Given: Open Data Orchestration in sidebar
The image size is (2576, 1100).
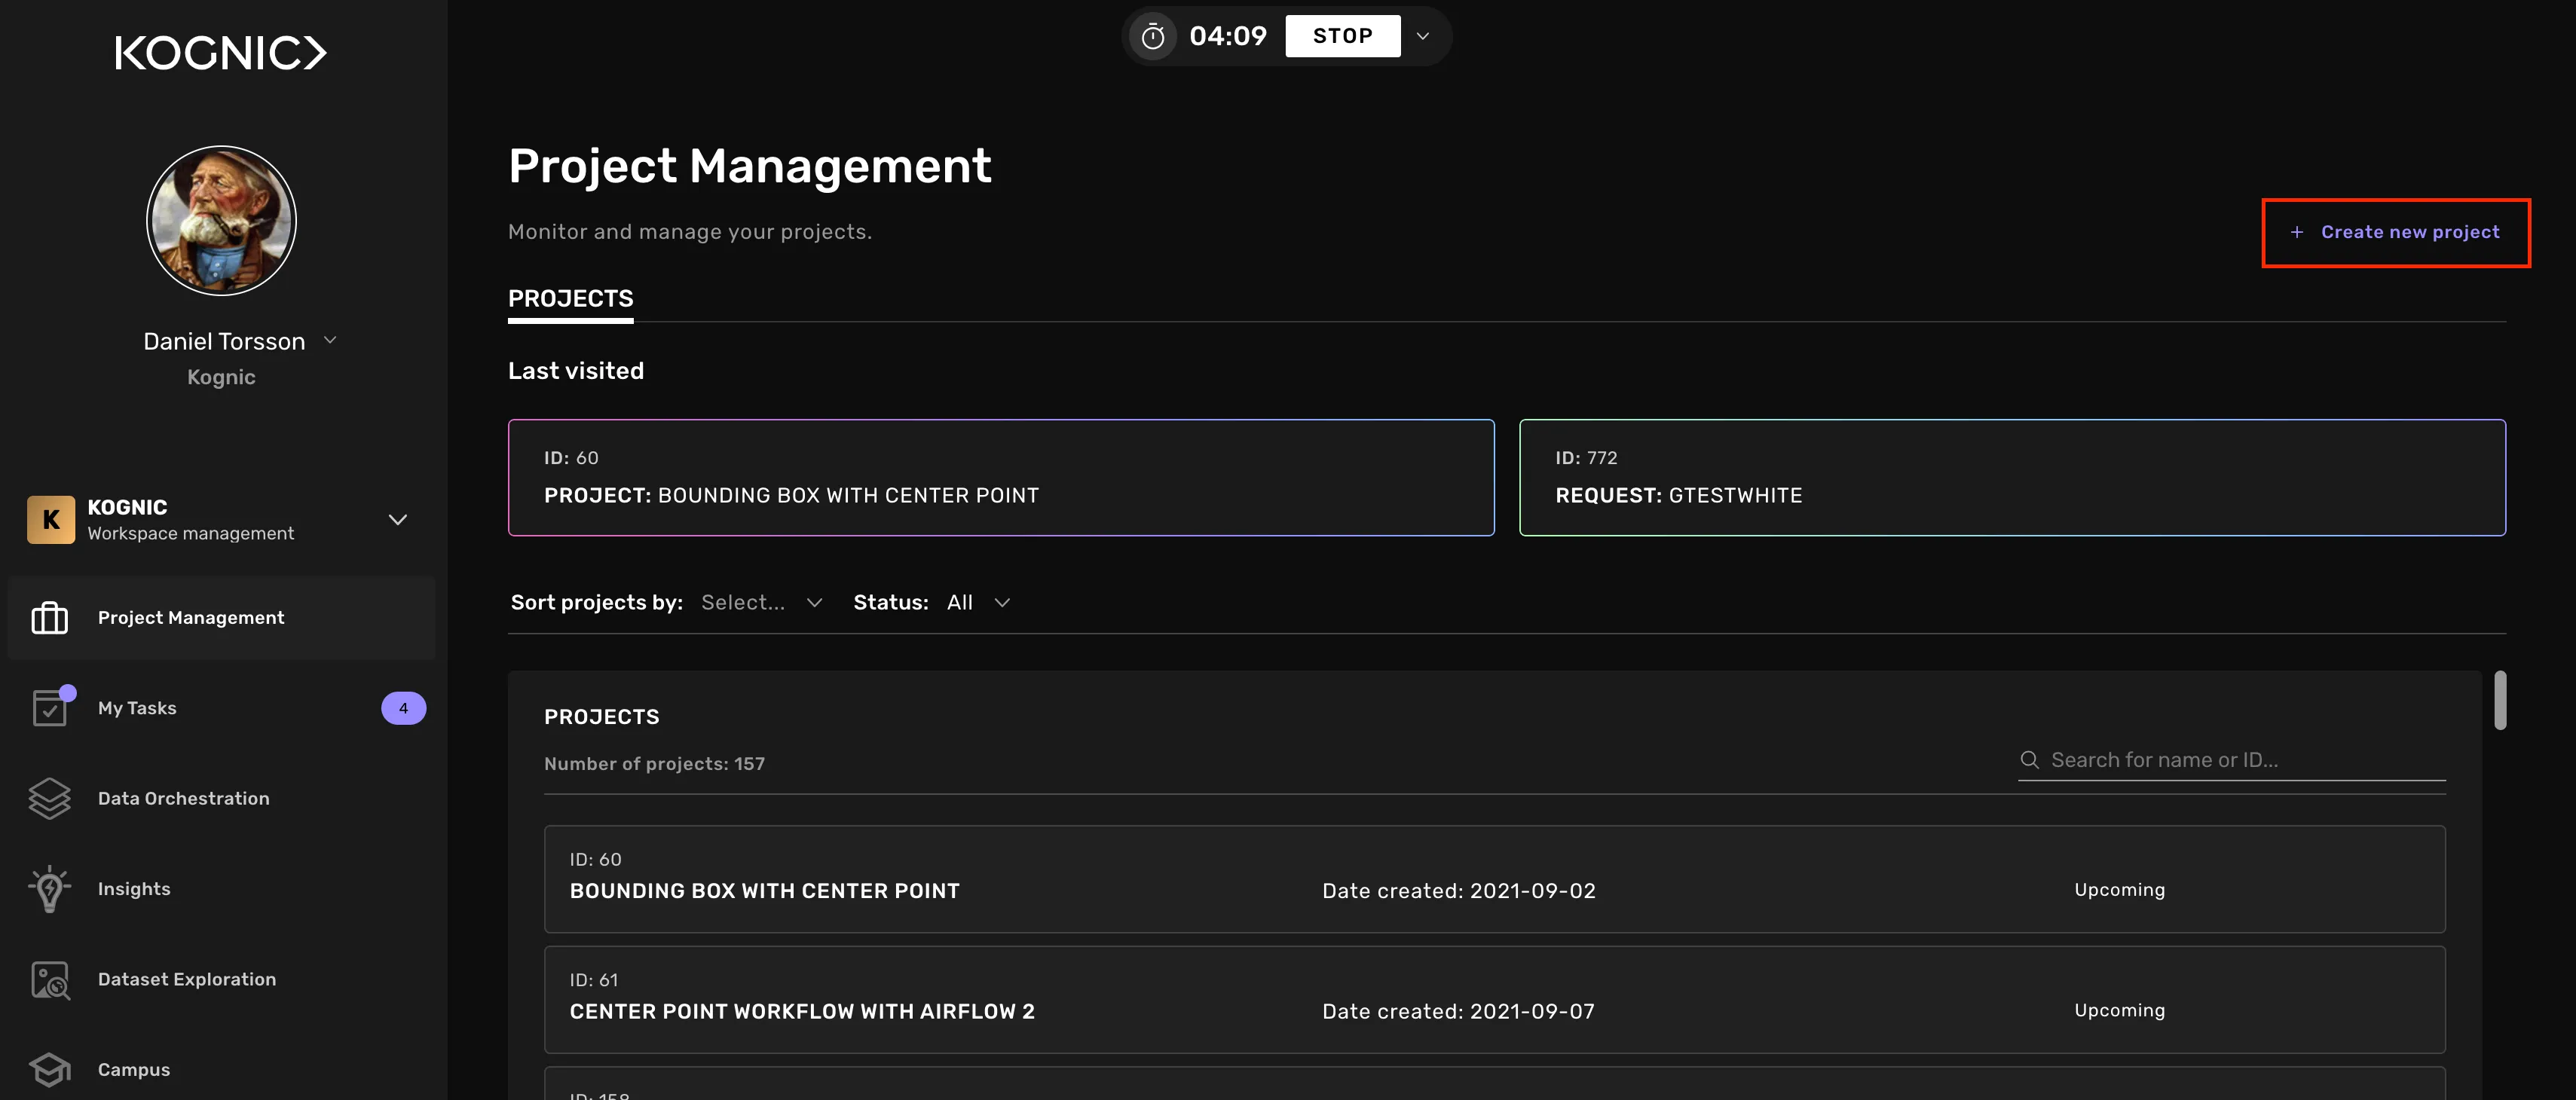Looking at the screenshot, I should coord(221,798).
